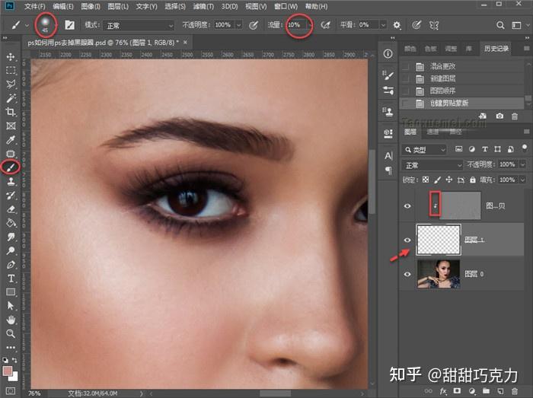The width and height of the screenshot is (533, 398).
Task: Select the Magic Wand tool
Action: pos(11,98)
